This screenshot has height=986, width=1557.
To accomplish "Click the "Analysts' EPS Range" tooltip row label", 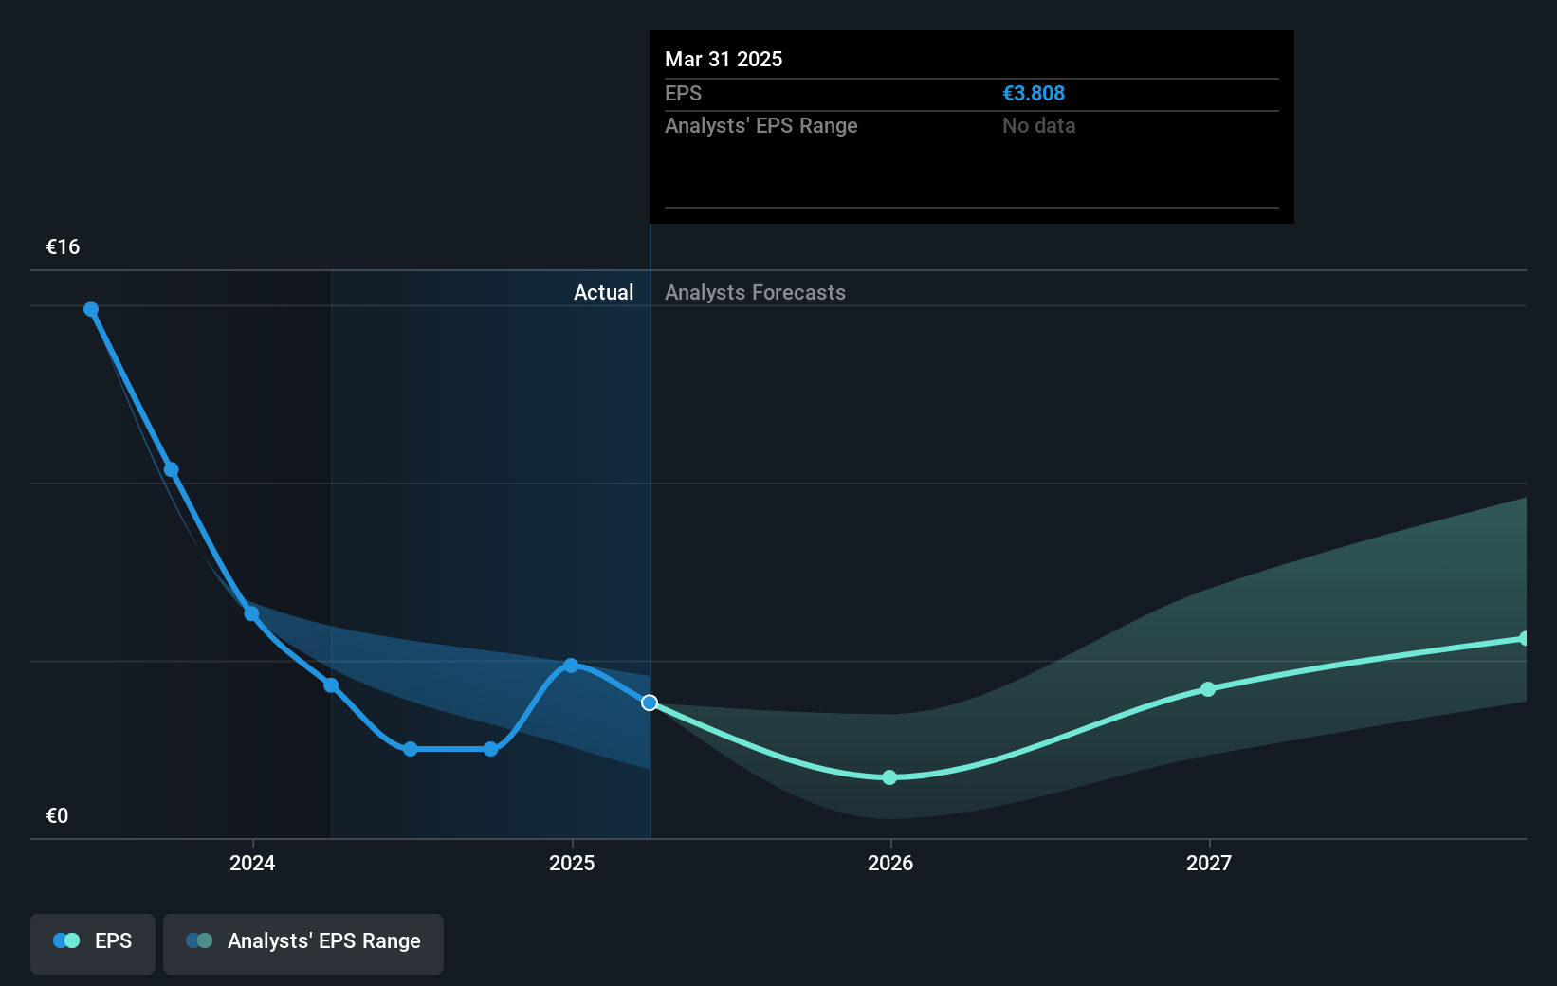I will click(x=761, y=125).
